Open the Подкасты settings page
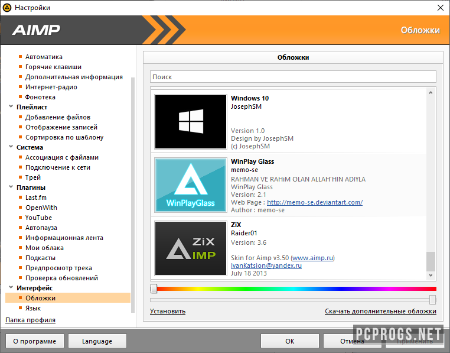 41,258
